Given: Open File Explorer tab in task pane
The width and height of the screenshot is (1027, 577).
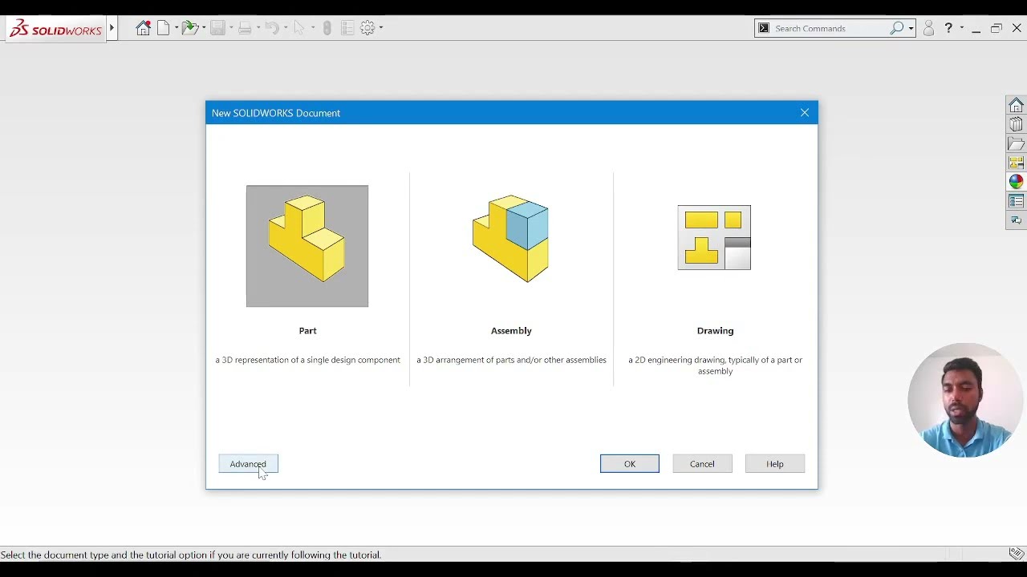Looking at the screenshot, I should (x=1016, y=143).
